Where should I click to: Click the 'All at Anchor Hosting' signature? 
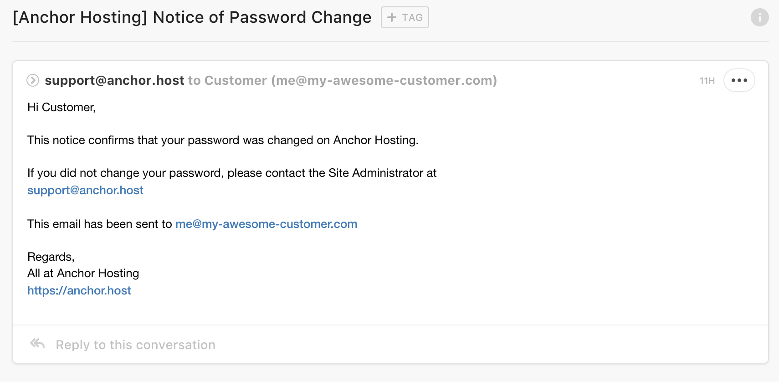tap(83, 273)
